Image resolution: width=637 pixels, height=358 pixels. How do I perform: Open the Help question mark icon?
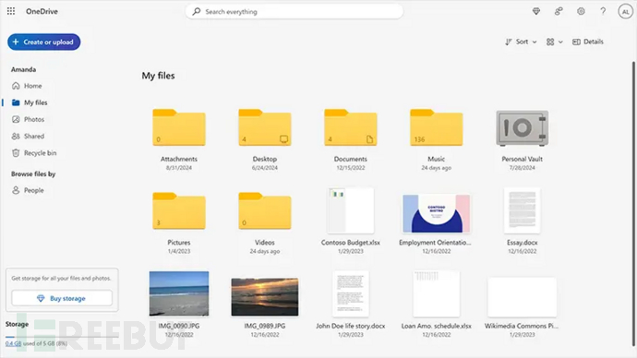[603, 11]
